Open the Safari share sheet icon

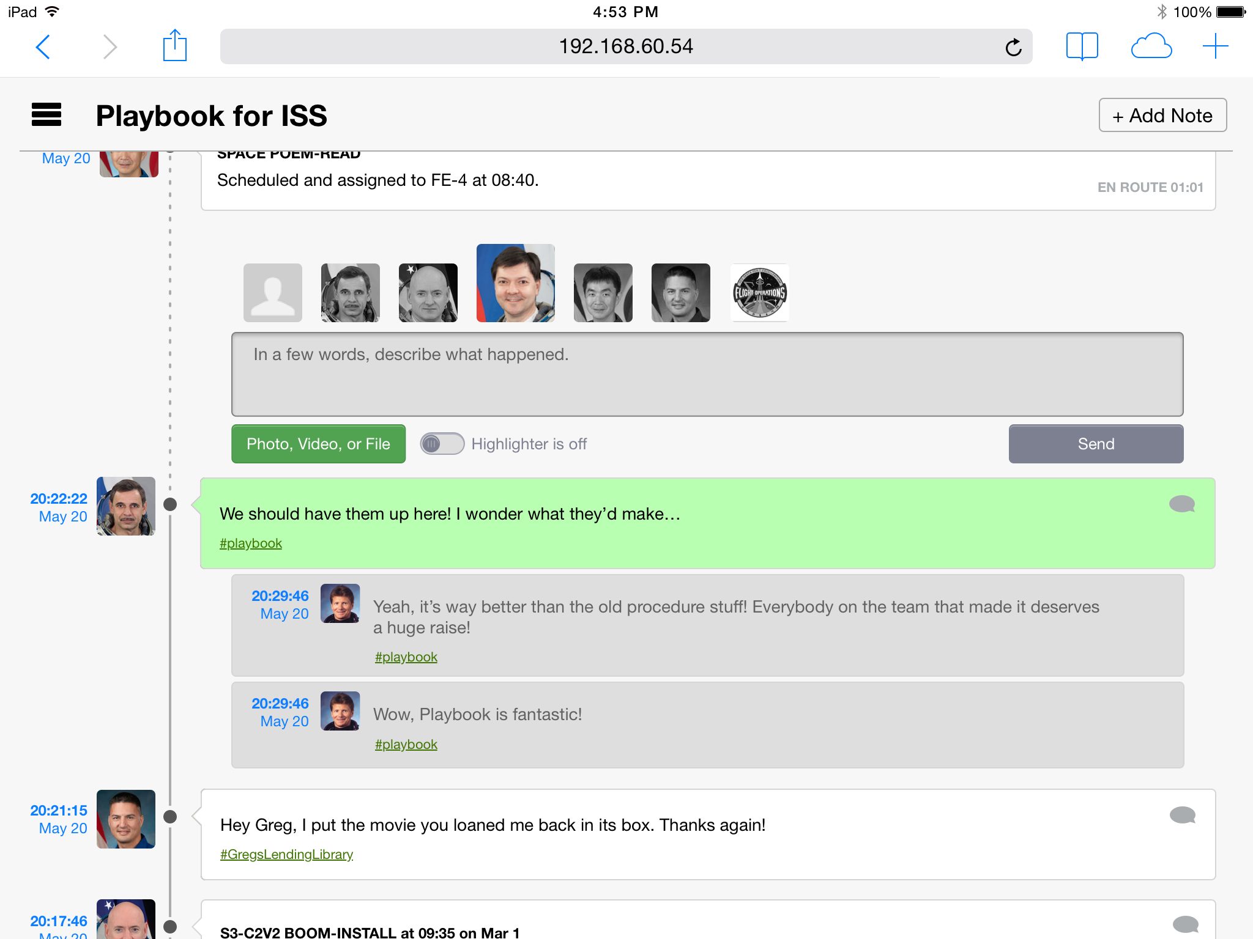[175, 45]
